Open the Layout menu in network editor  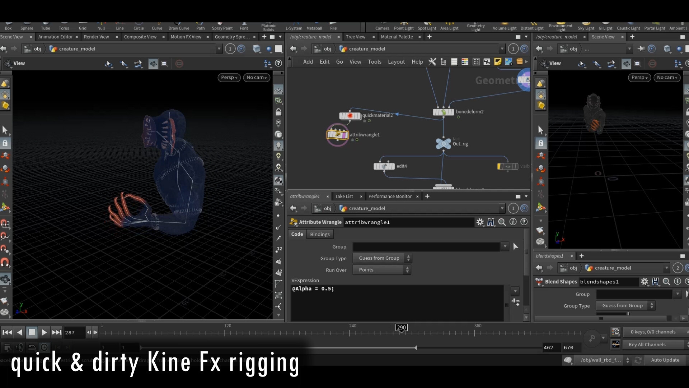click(396, 62)
